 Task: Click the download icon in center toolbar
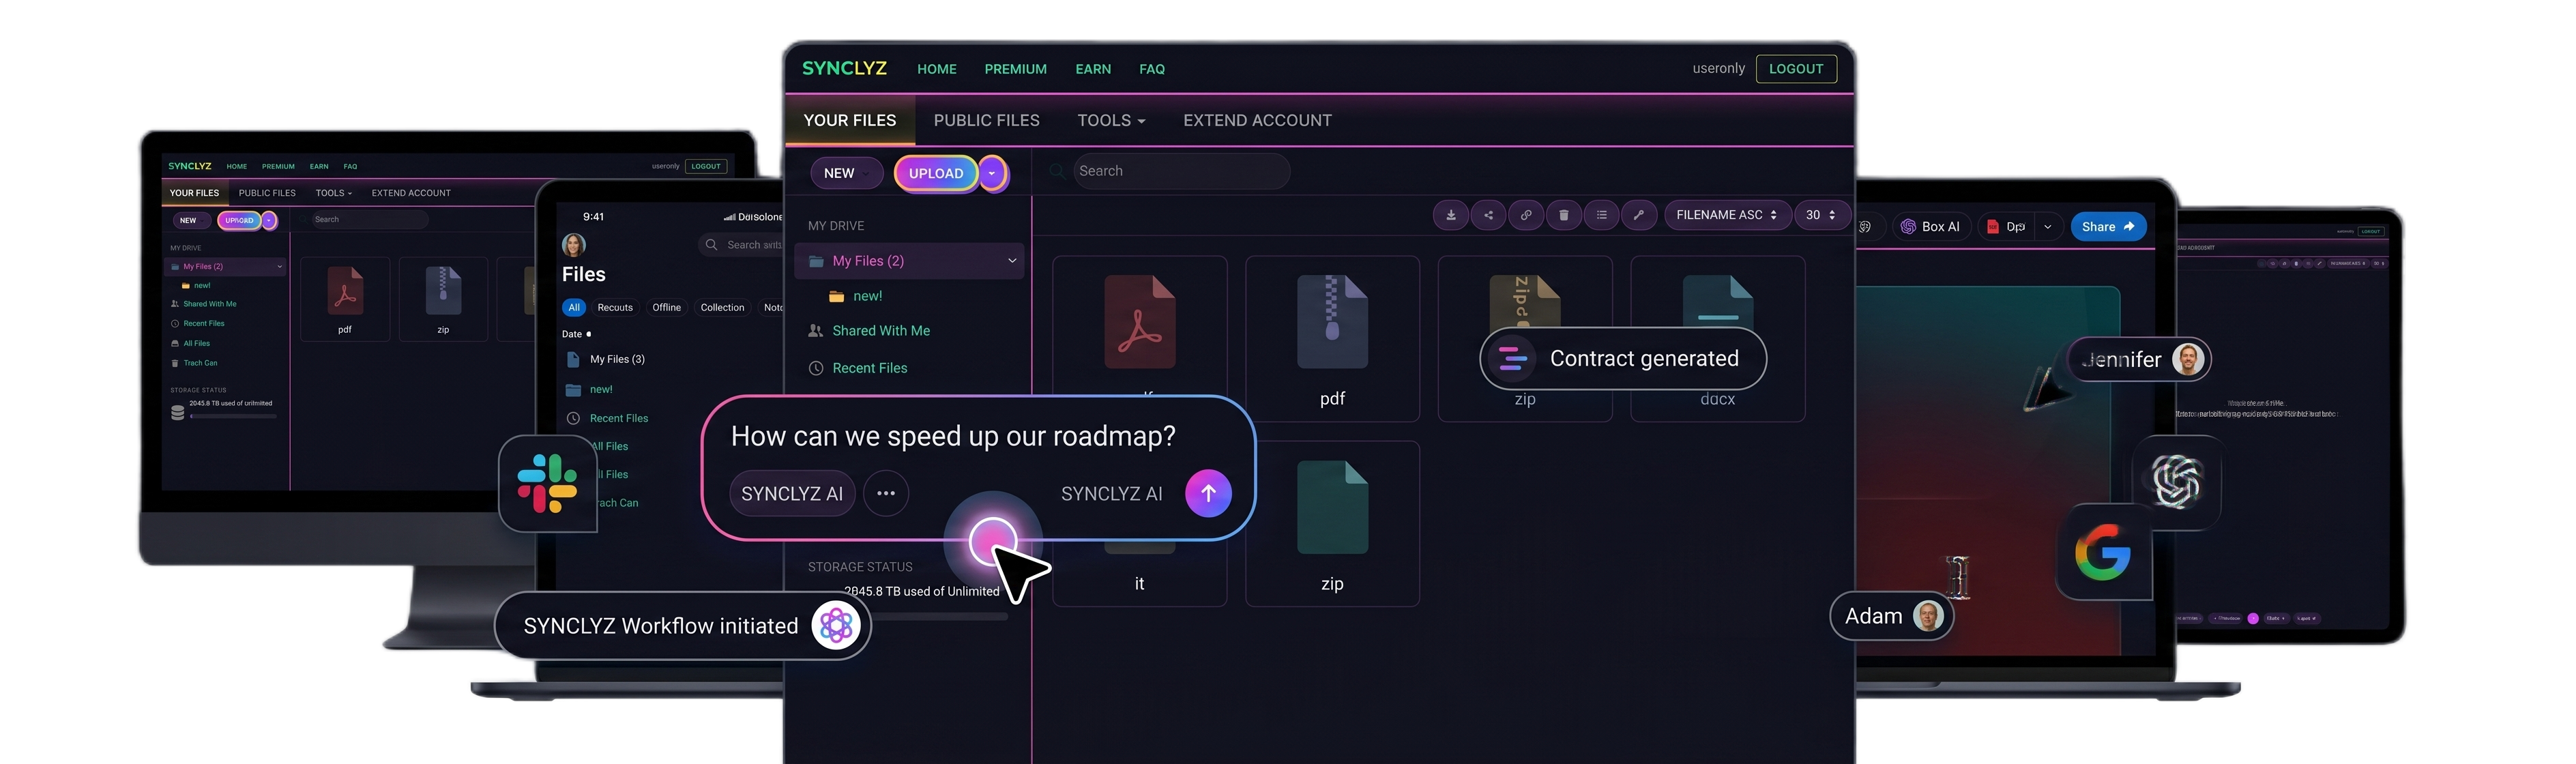tap(1450, 215)
